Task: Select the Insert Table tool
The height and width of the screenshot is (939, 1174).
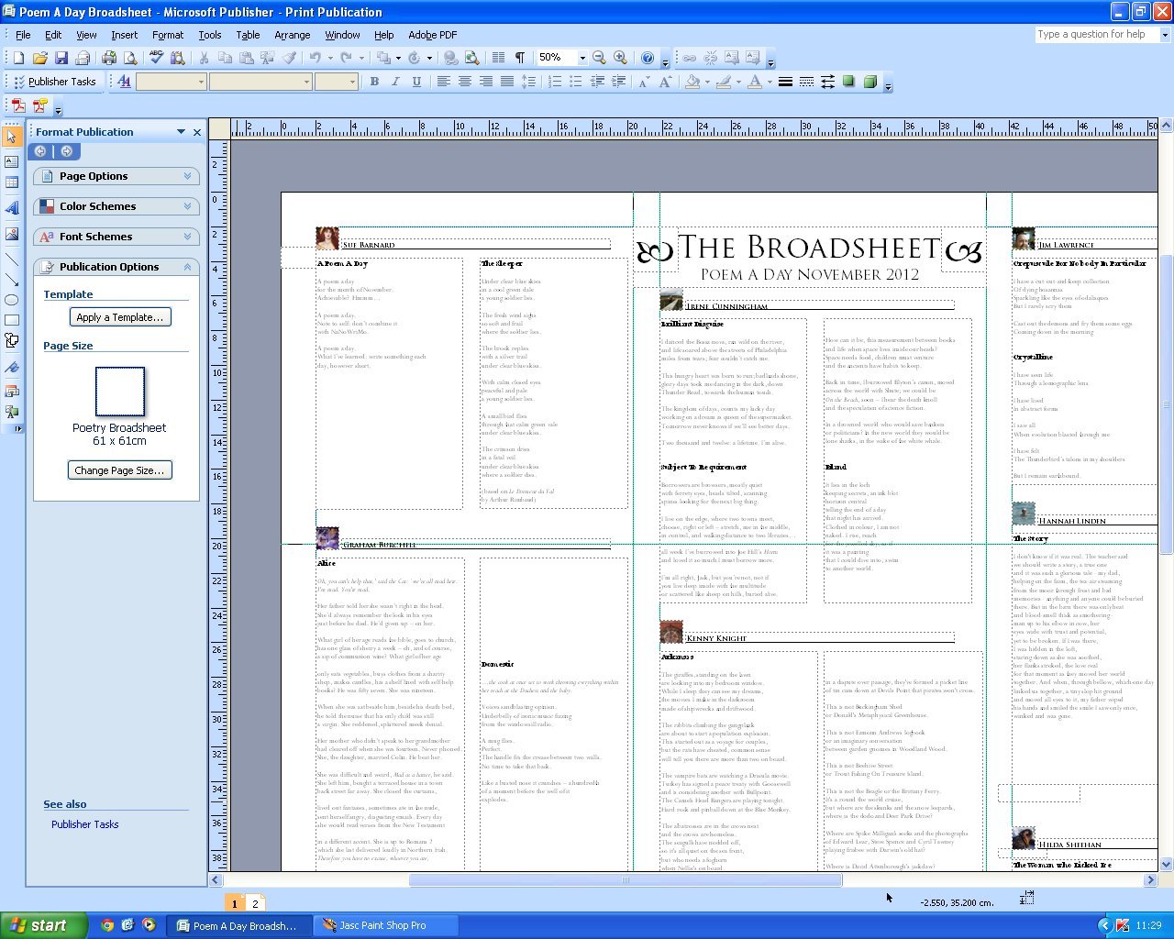Action: [x=13, y=183]
